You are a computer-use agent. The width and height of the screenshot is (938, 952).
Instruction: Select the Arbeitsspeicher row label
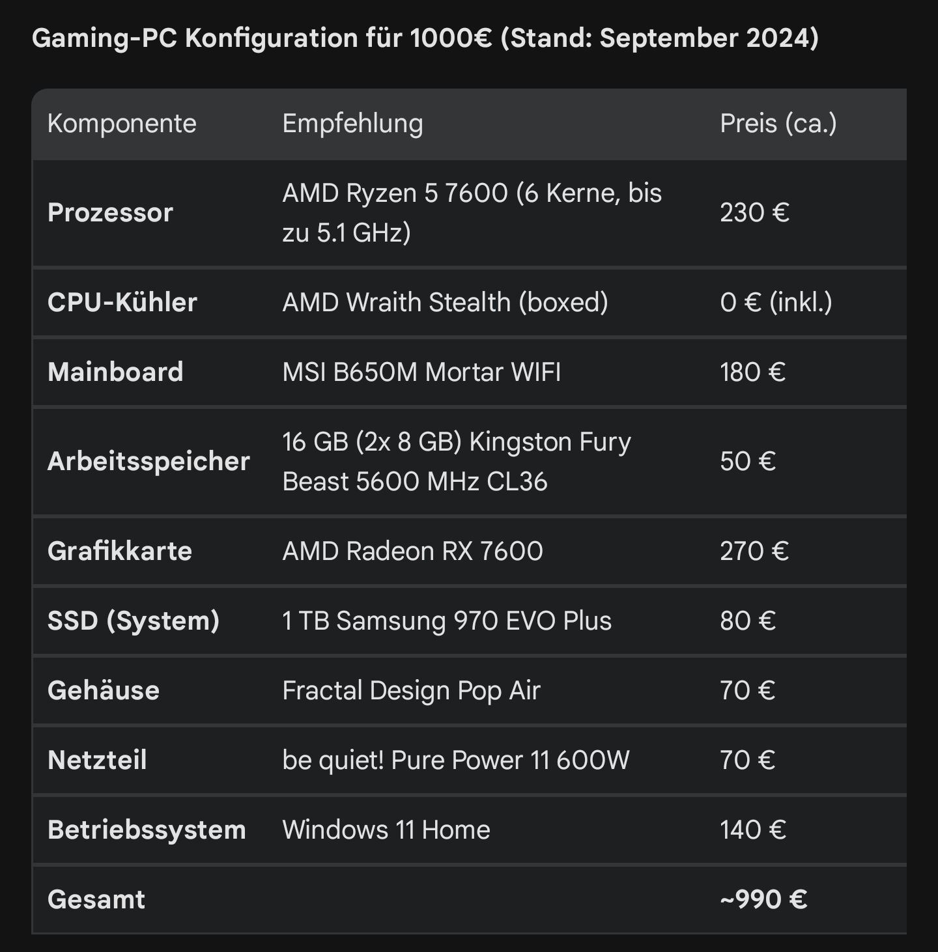[149, 462]
